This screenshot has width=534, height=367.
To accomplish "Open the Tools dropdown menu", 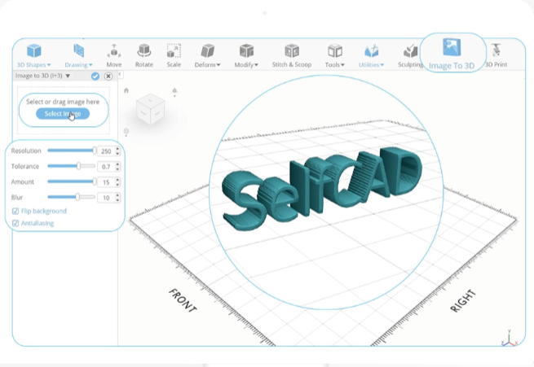I will click(335, 55).
